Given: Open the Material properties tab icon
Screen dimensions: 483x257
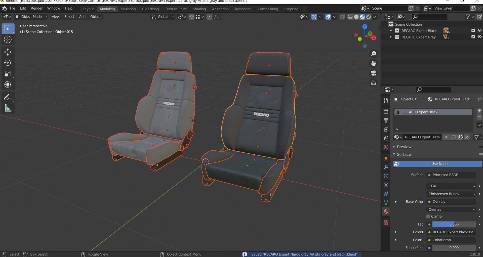Looking at the screenshot, I should [x=386, y=211].
